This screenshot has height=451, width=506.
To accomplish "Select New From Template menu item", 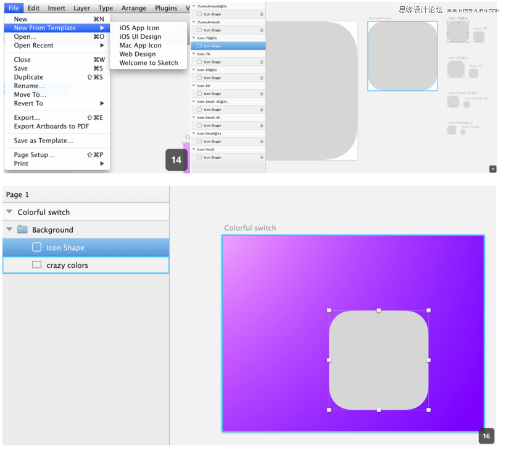I will click(x=57, y=28).
